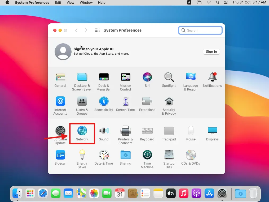The height and width of the screenshot is (202, 269).
Task: Open Software Update pane
Action: [60, 135]
